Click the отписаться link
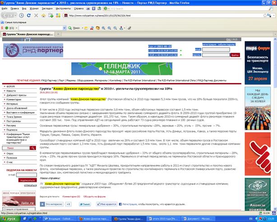277x222 pixels. (30, 185)
